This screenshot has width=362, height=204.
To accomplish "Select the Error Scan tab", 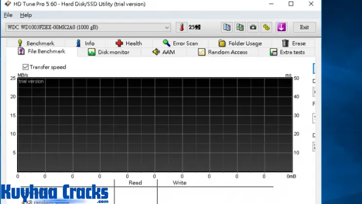I will (180, 43).
